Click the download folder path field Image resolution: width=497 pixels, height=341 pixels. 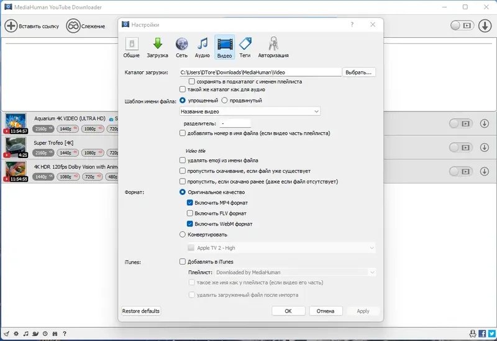[260, 72]
